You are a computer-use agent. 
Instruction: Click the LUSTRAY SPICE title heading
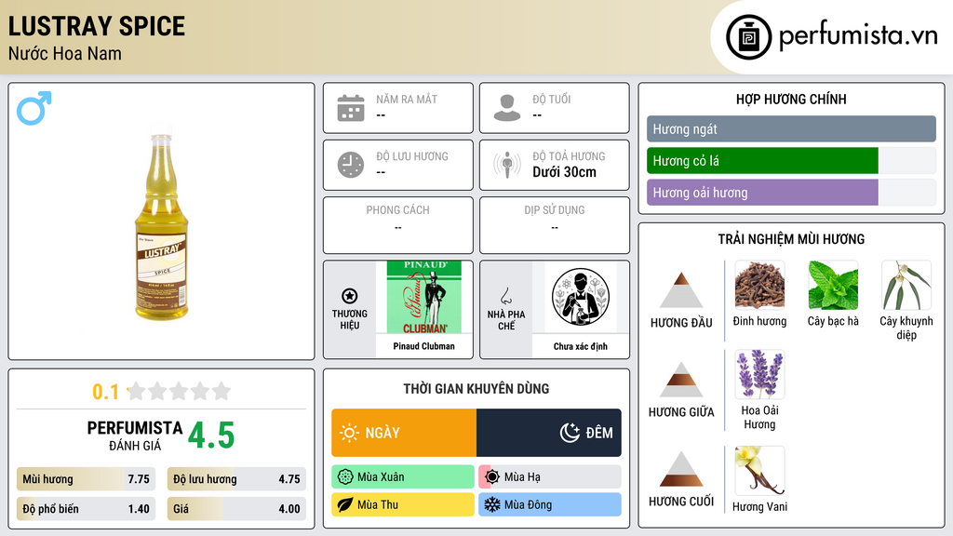(x=97, y=26)
